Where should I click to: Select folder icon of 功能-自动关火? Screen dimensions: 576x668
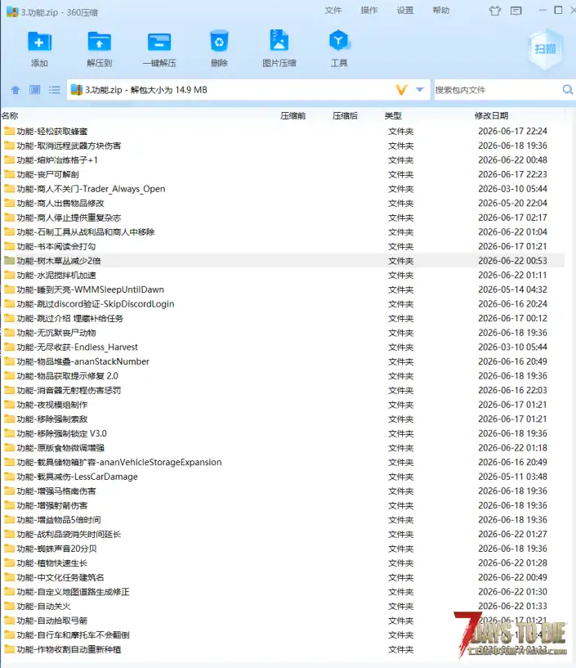pyautogui.click(x=9, y=606)
